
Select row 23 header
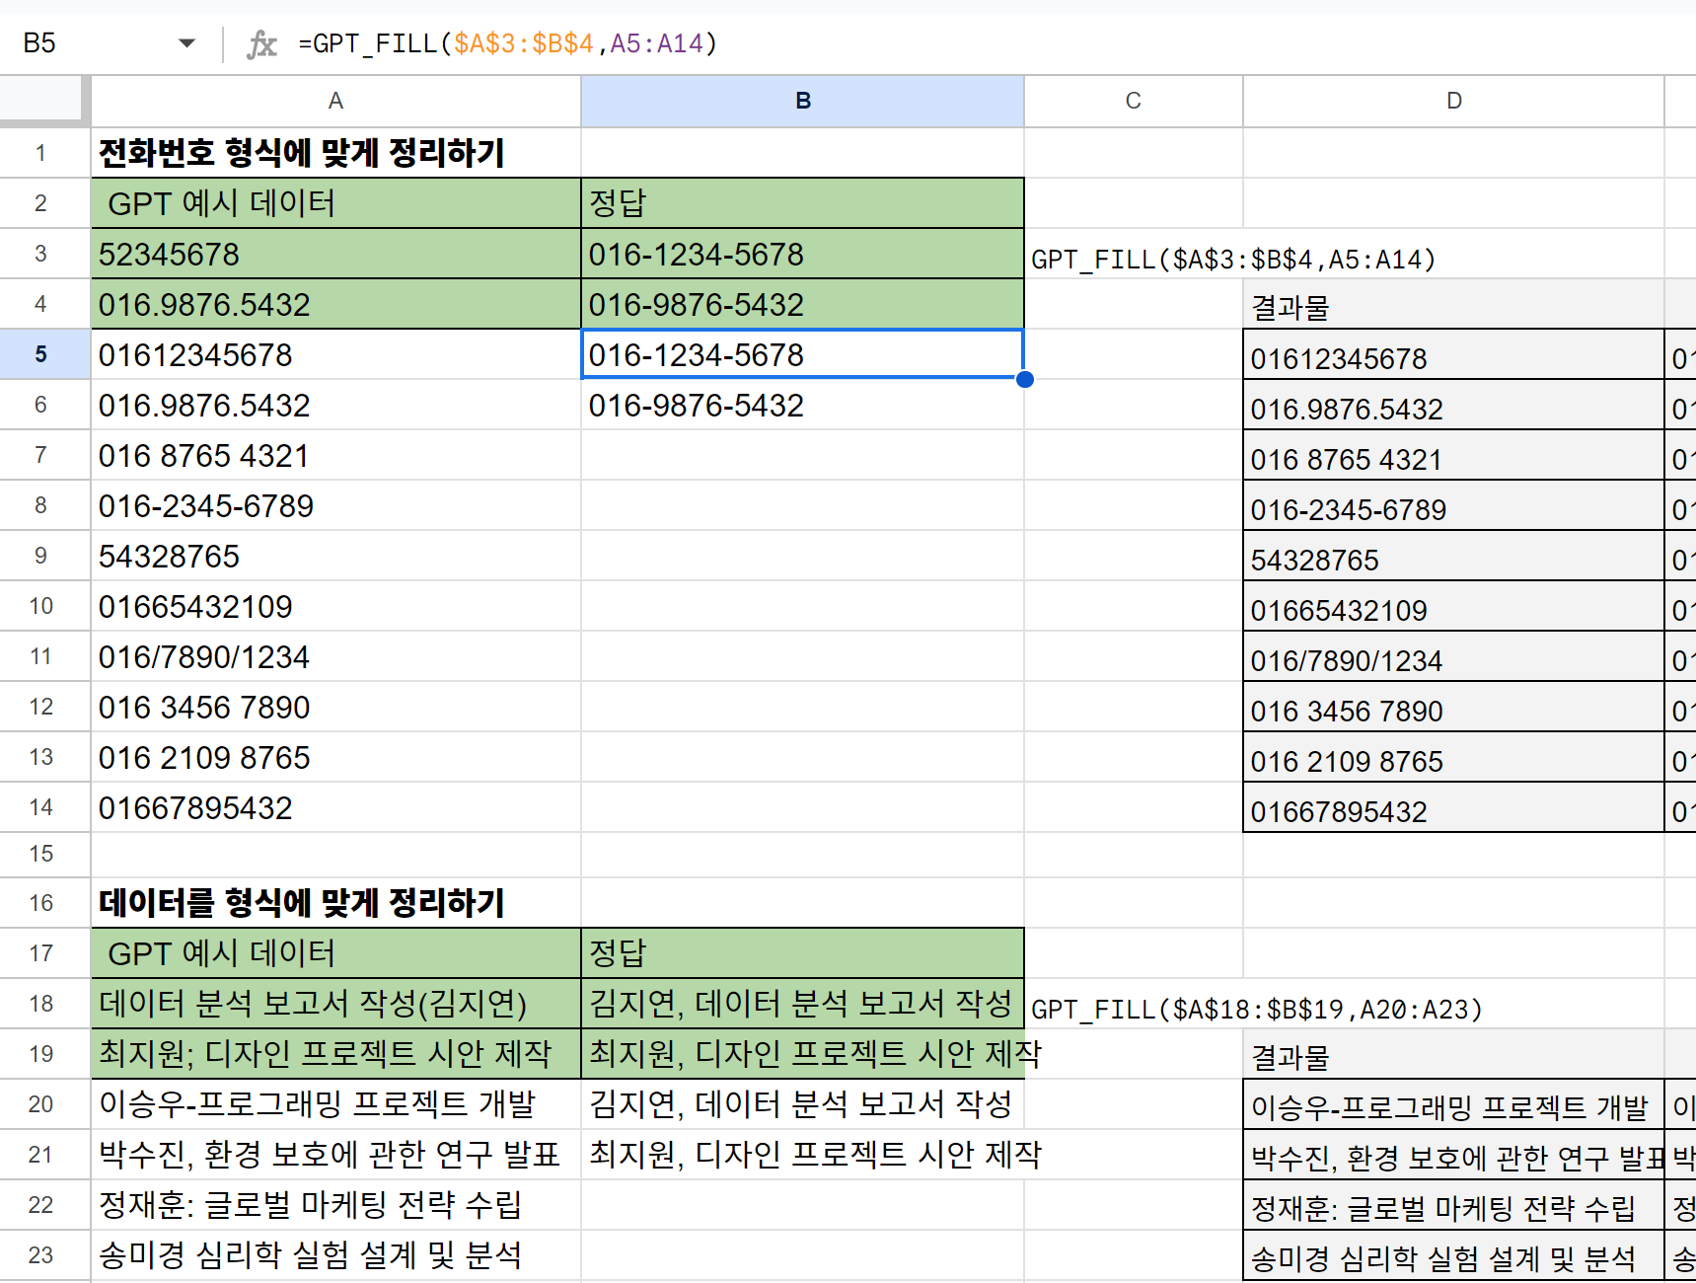[41, 1255]
